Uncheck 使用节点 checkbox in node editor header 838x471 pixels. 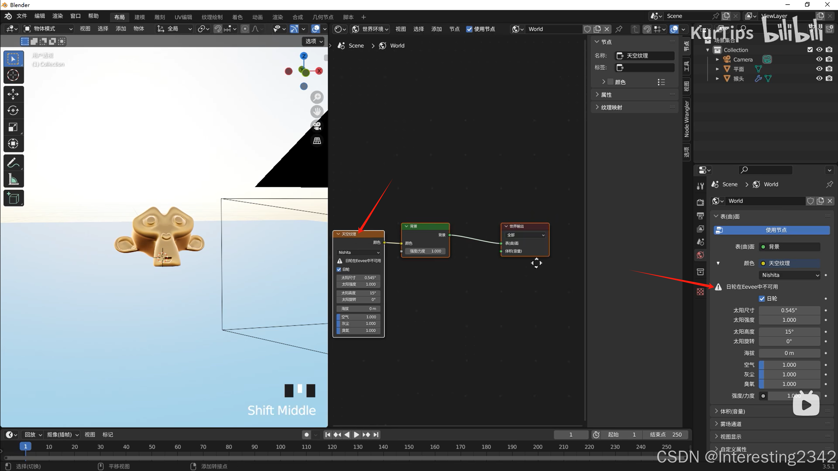[x=469, y=29]
